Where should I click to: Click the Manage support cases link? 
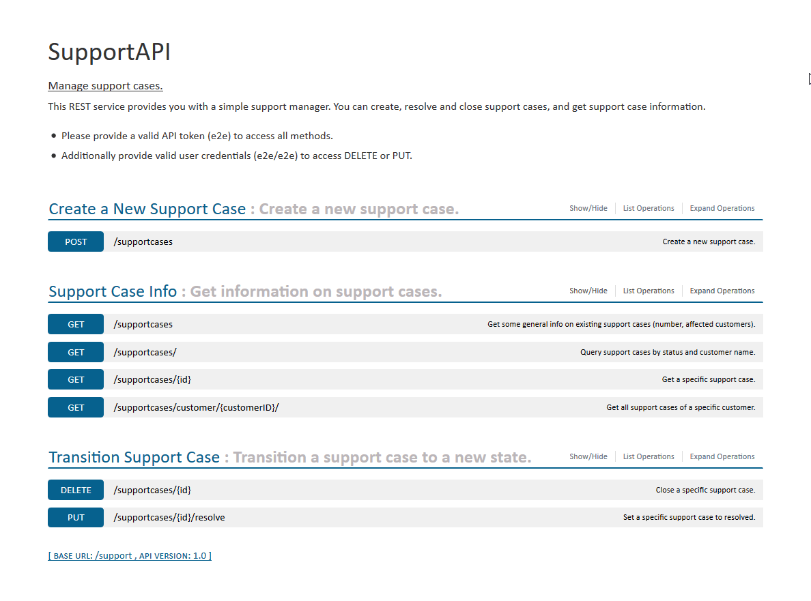[x=105, y=86]
